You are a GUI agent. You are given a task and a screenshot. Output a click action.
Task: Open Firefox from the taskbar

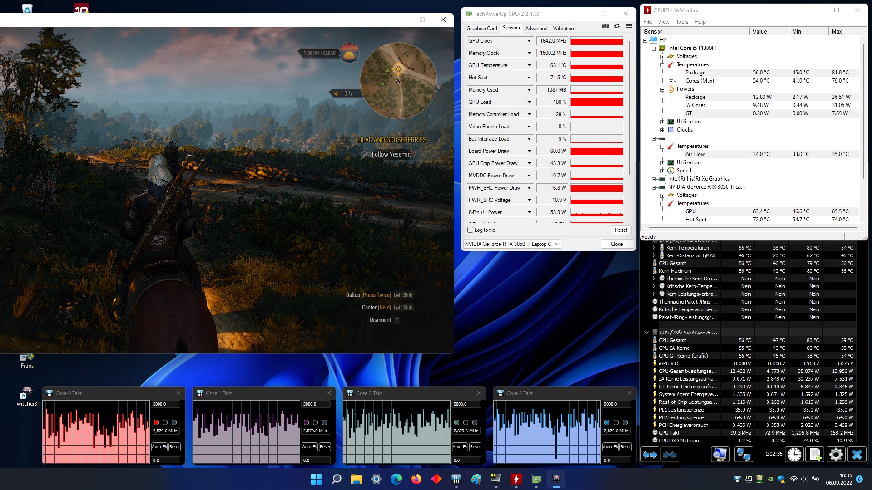[x=416, y=479]
